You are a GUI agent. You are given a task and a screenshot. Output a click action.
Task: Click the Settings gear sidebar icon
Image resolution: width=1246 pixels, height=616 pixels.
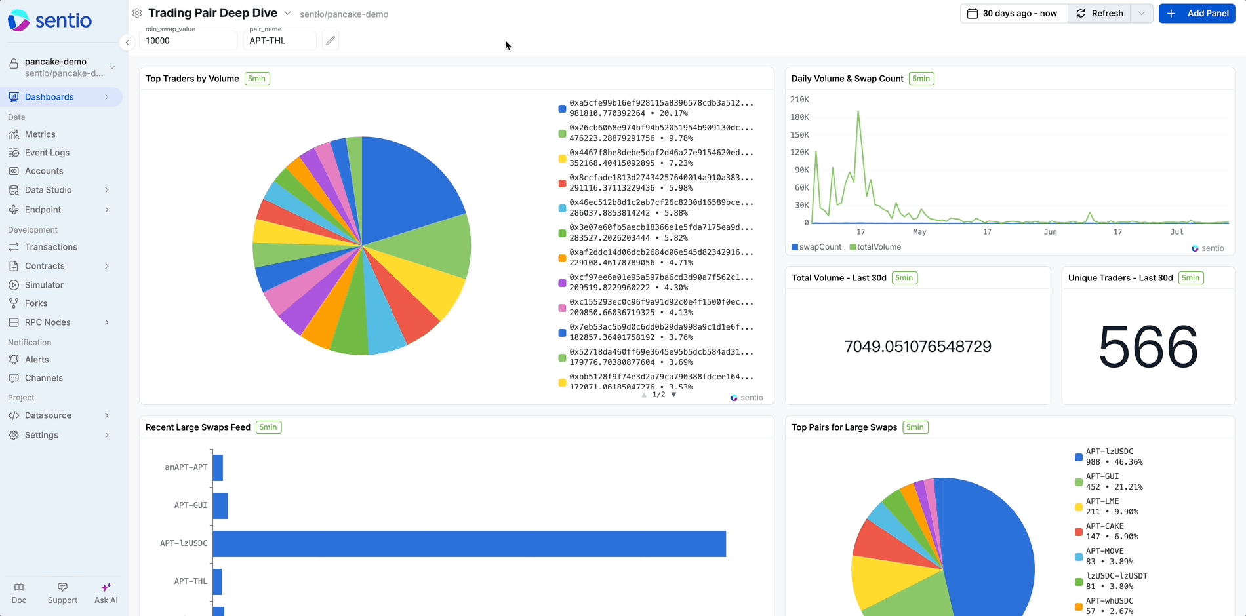point(13,435)
